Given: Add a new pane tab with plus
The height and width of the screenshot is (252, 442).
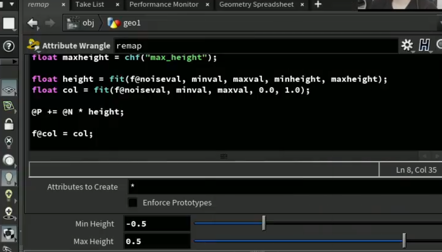Looking at the screenshot, I should 318,4.
